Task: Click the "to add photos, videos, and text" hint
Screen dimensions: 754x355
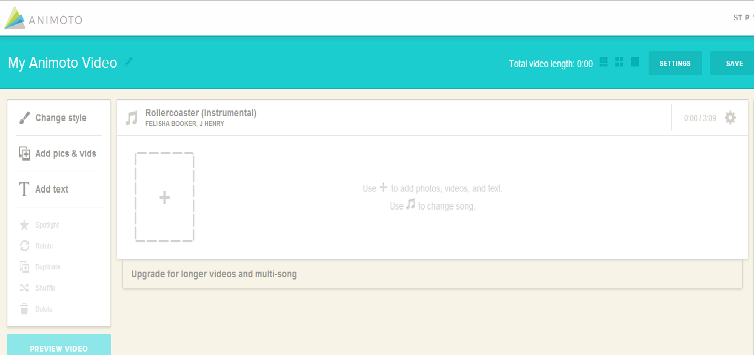Action: pyautogui.click(x=446, y=188)
